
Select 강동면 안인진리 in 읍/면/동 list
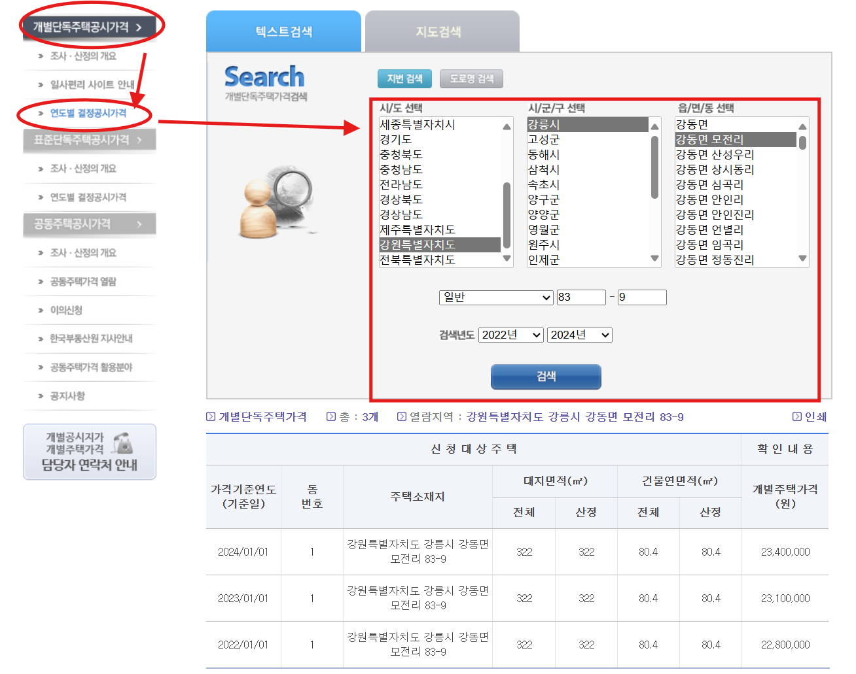pyautogui.click(x=736, y=214)
